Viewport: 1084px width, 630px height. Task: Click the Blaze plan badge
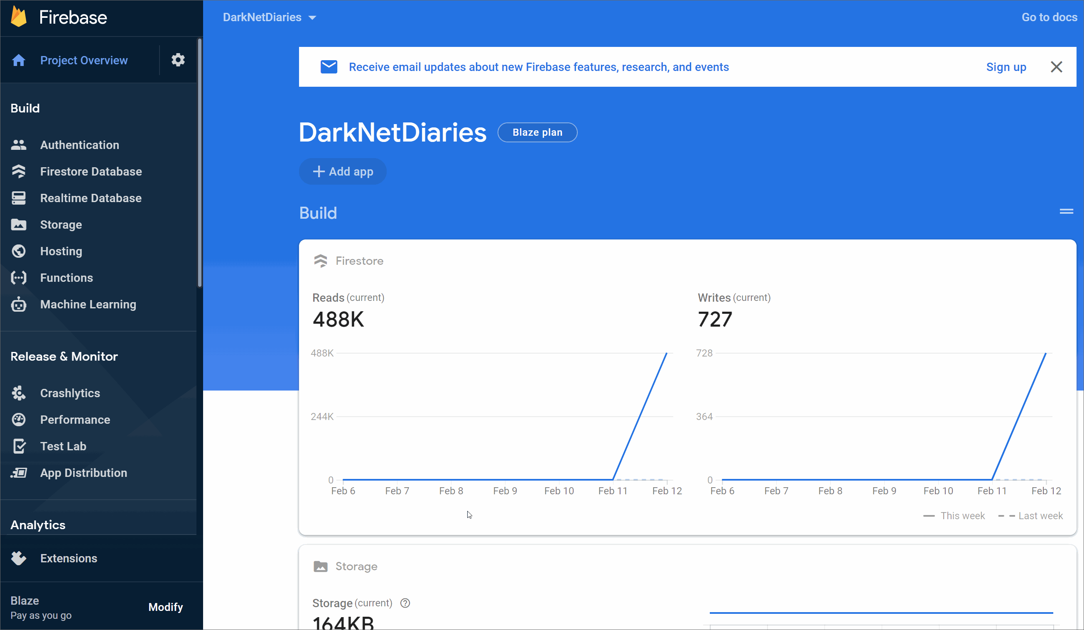click(x=537, y=132)
